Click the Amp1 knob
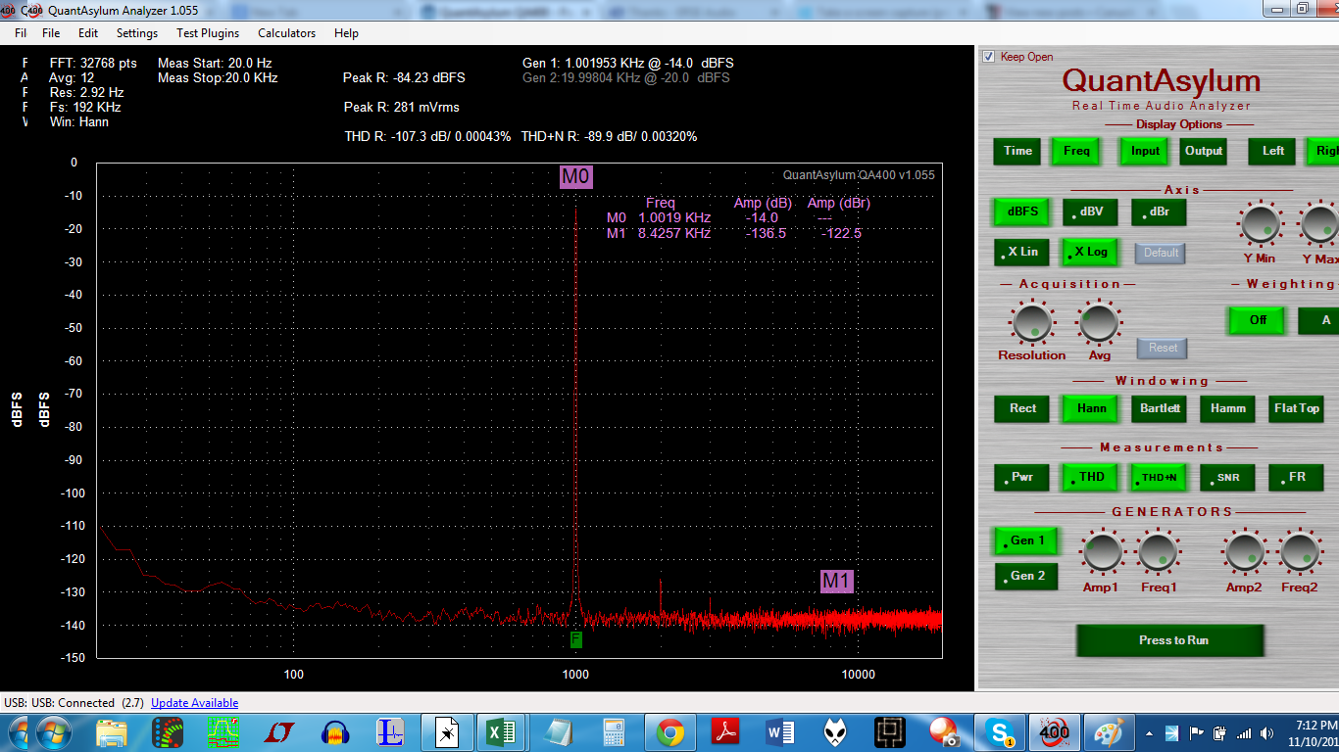 tap(1102, 552)
